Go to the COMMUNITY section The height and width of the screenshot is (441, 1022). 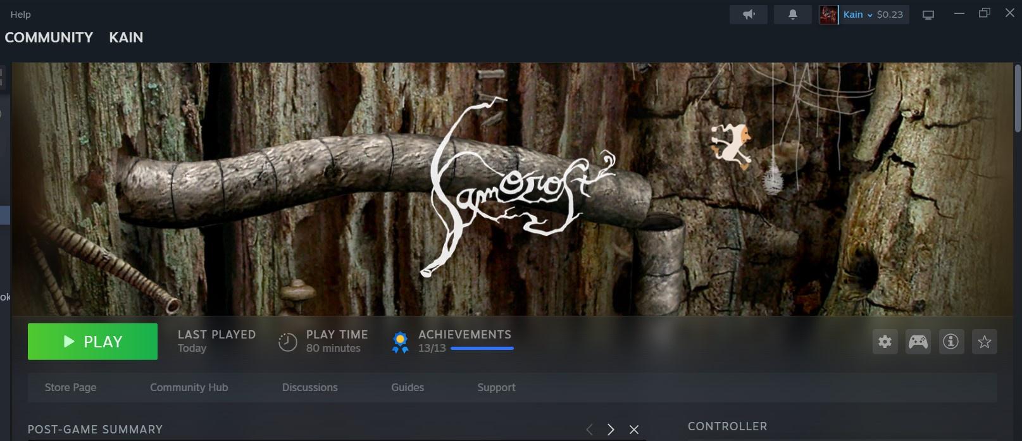coord(49,37)
